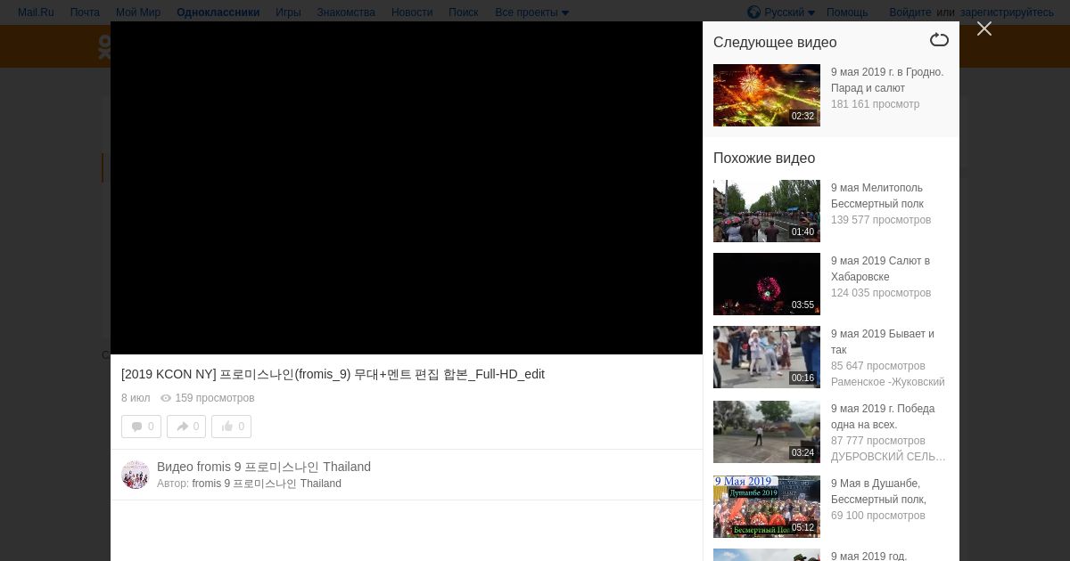
Task: Open Знакомства in the top bar
Action: pyautogui.click(x=346, y=12)
